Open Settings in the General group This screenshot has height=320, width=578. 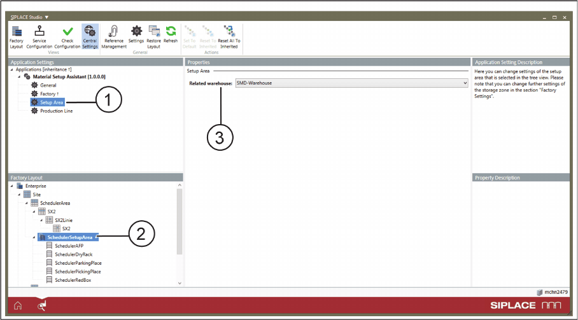click(136, 34)
